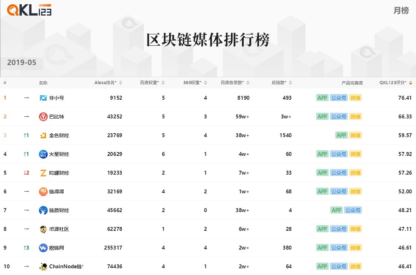Click the 产品完善度 column header
Viewport: 416px width, 275px height.
(352, 83)
